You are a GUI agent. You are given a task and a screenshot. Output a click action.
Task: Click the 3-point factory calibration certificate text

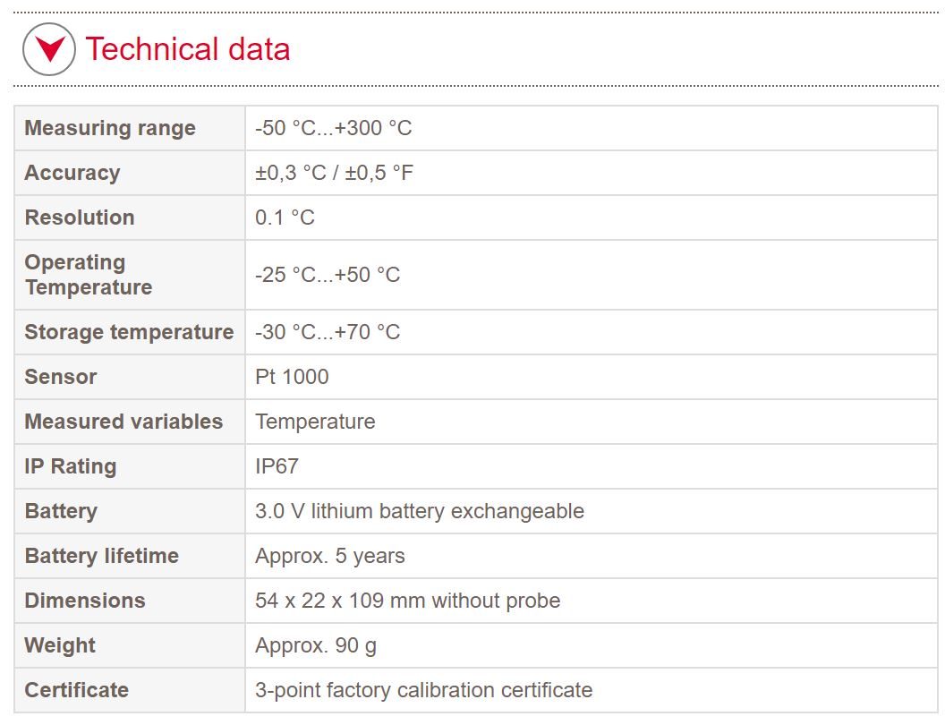(x=423, y=690)
